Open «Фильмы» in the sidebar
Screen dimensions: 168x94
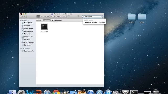(x=26, y=39)
